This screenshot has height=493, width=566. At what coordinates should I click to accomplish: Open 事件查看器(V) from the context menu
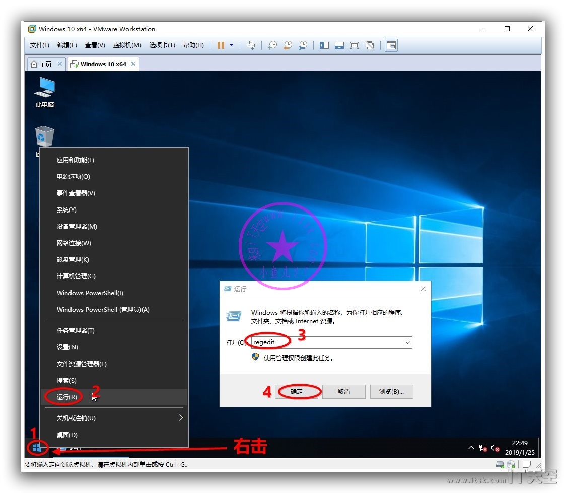114,193
